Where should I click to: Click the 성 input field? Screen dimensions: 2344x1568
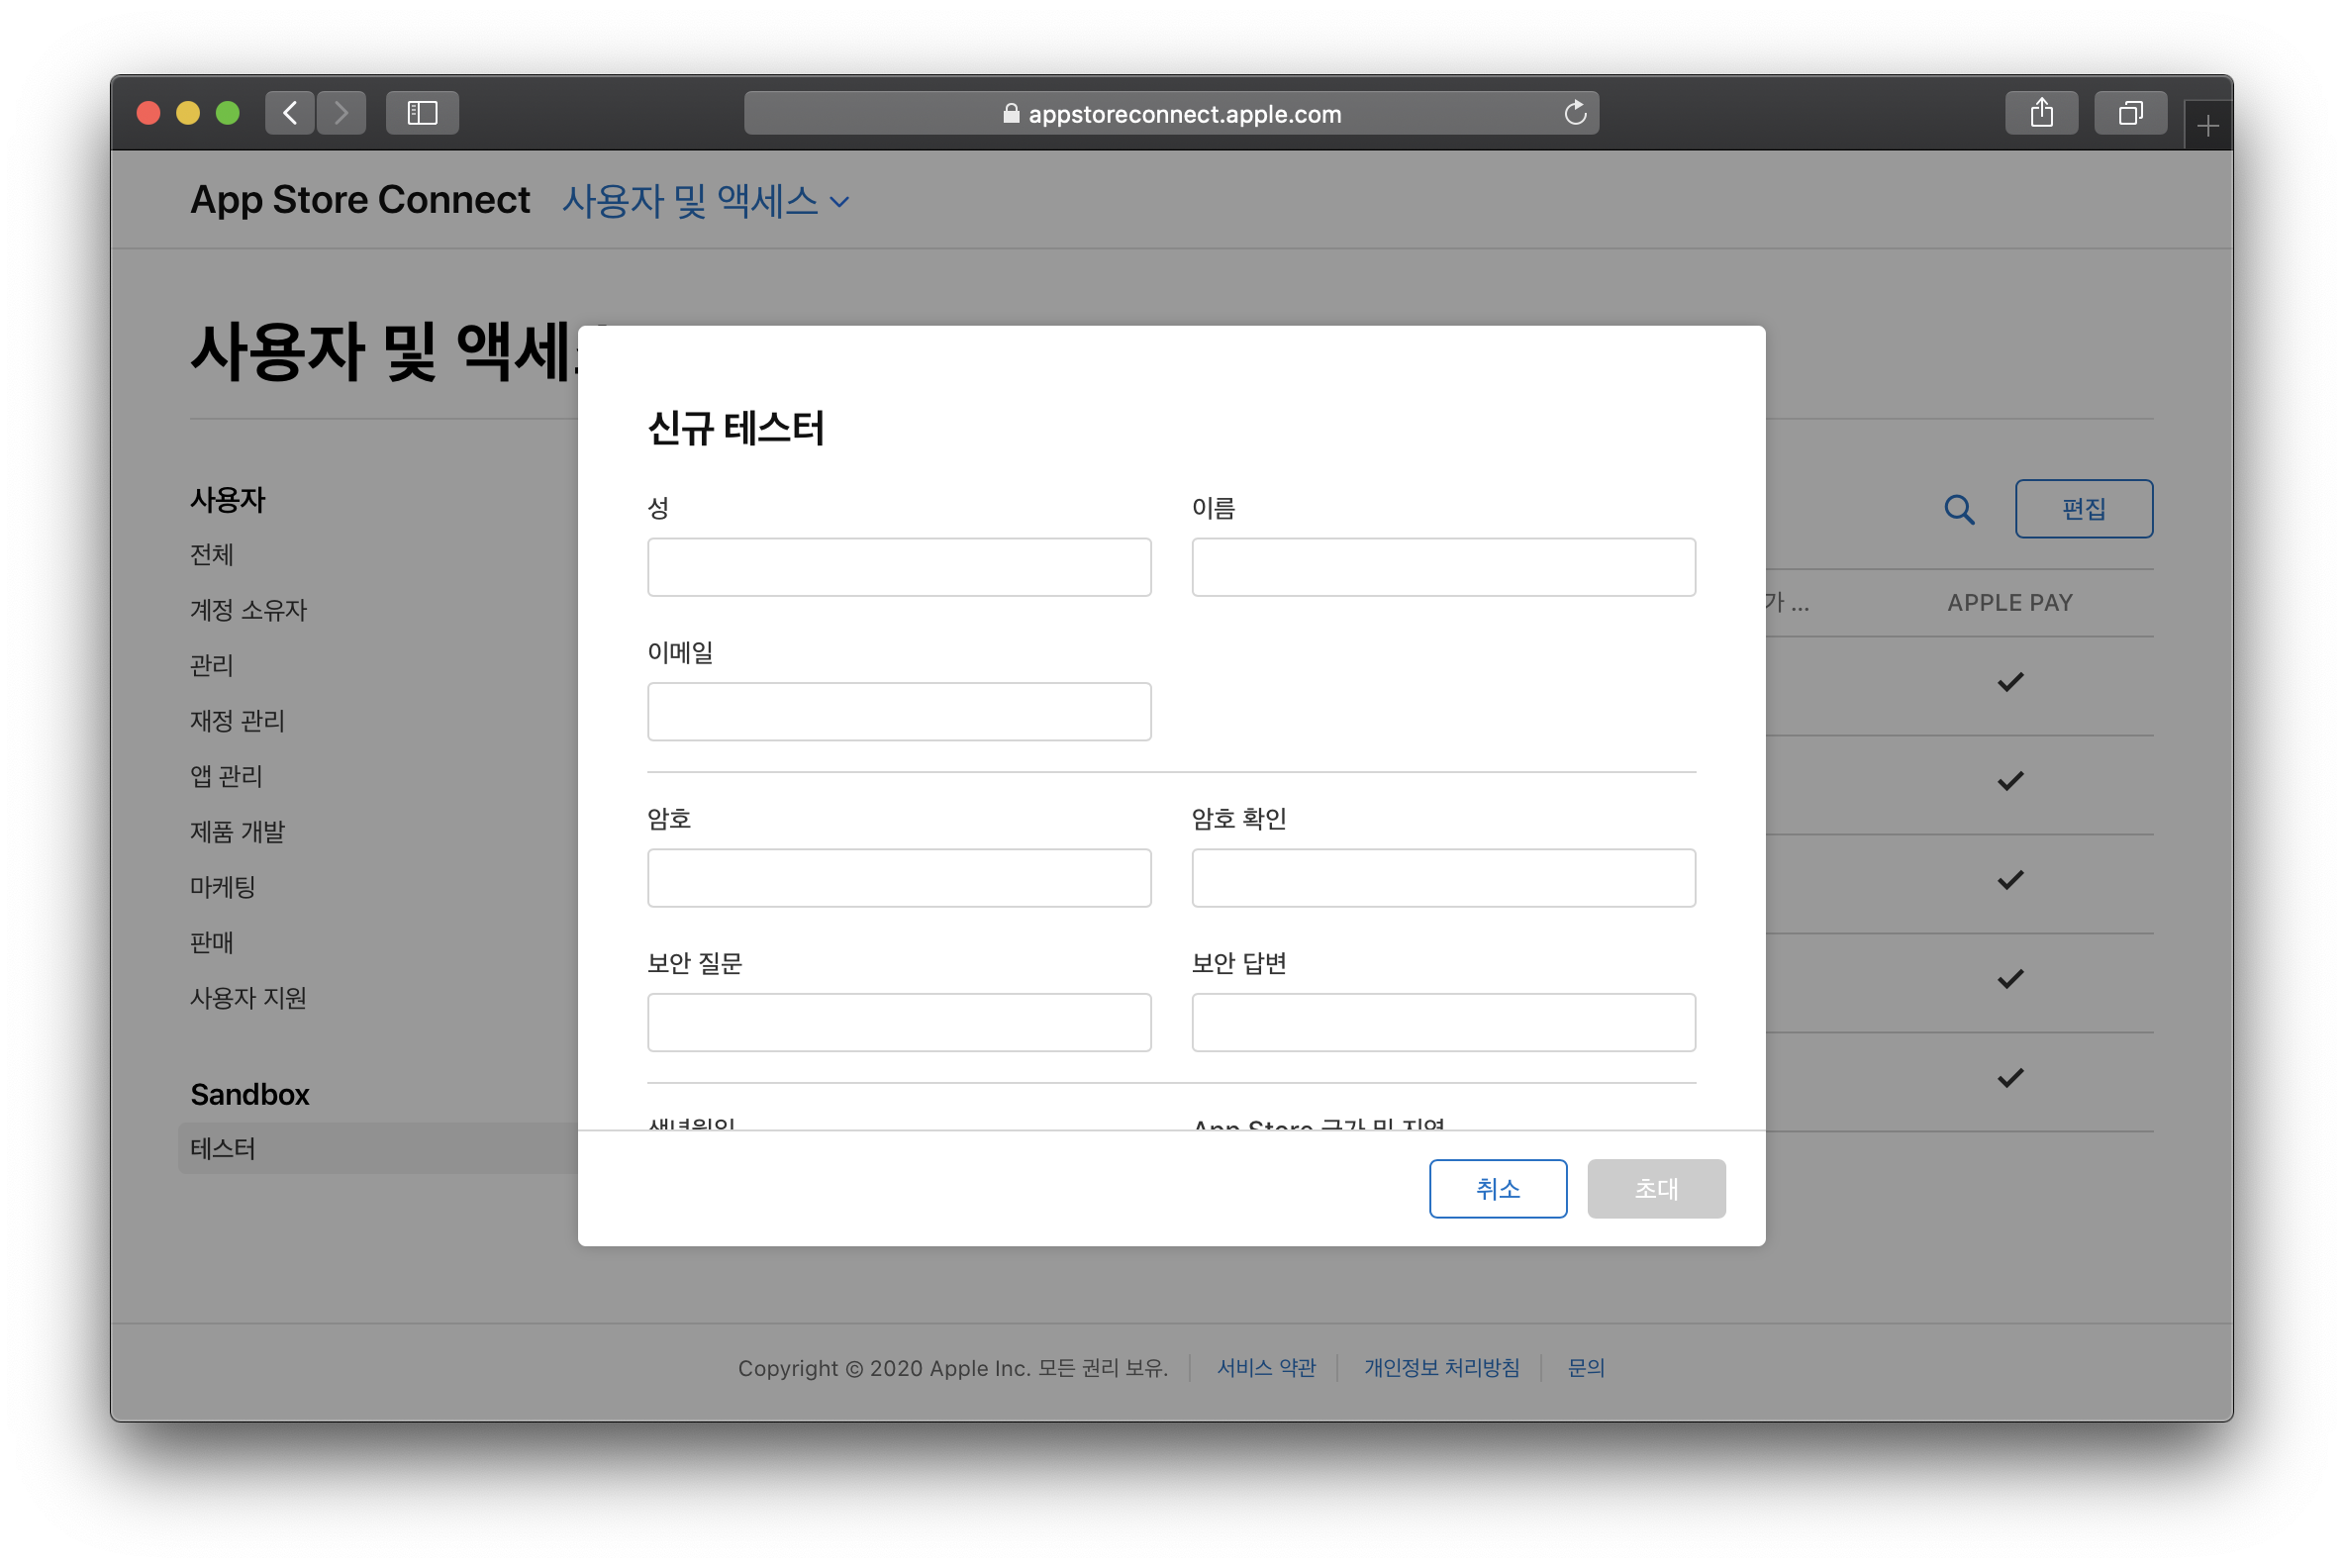point(899,567)
